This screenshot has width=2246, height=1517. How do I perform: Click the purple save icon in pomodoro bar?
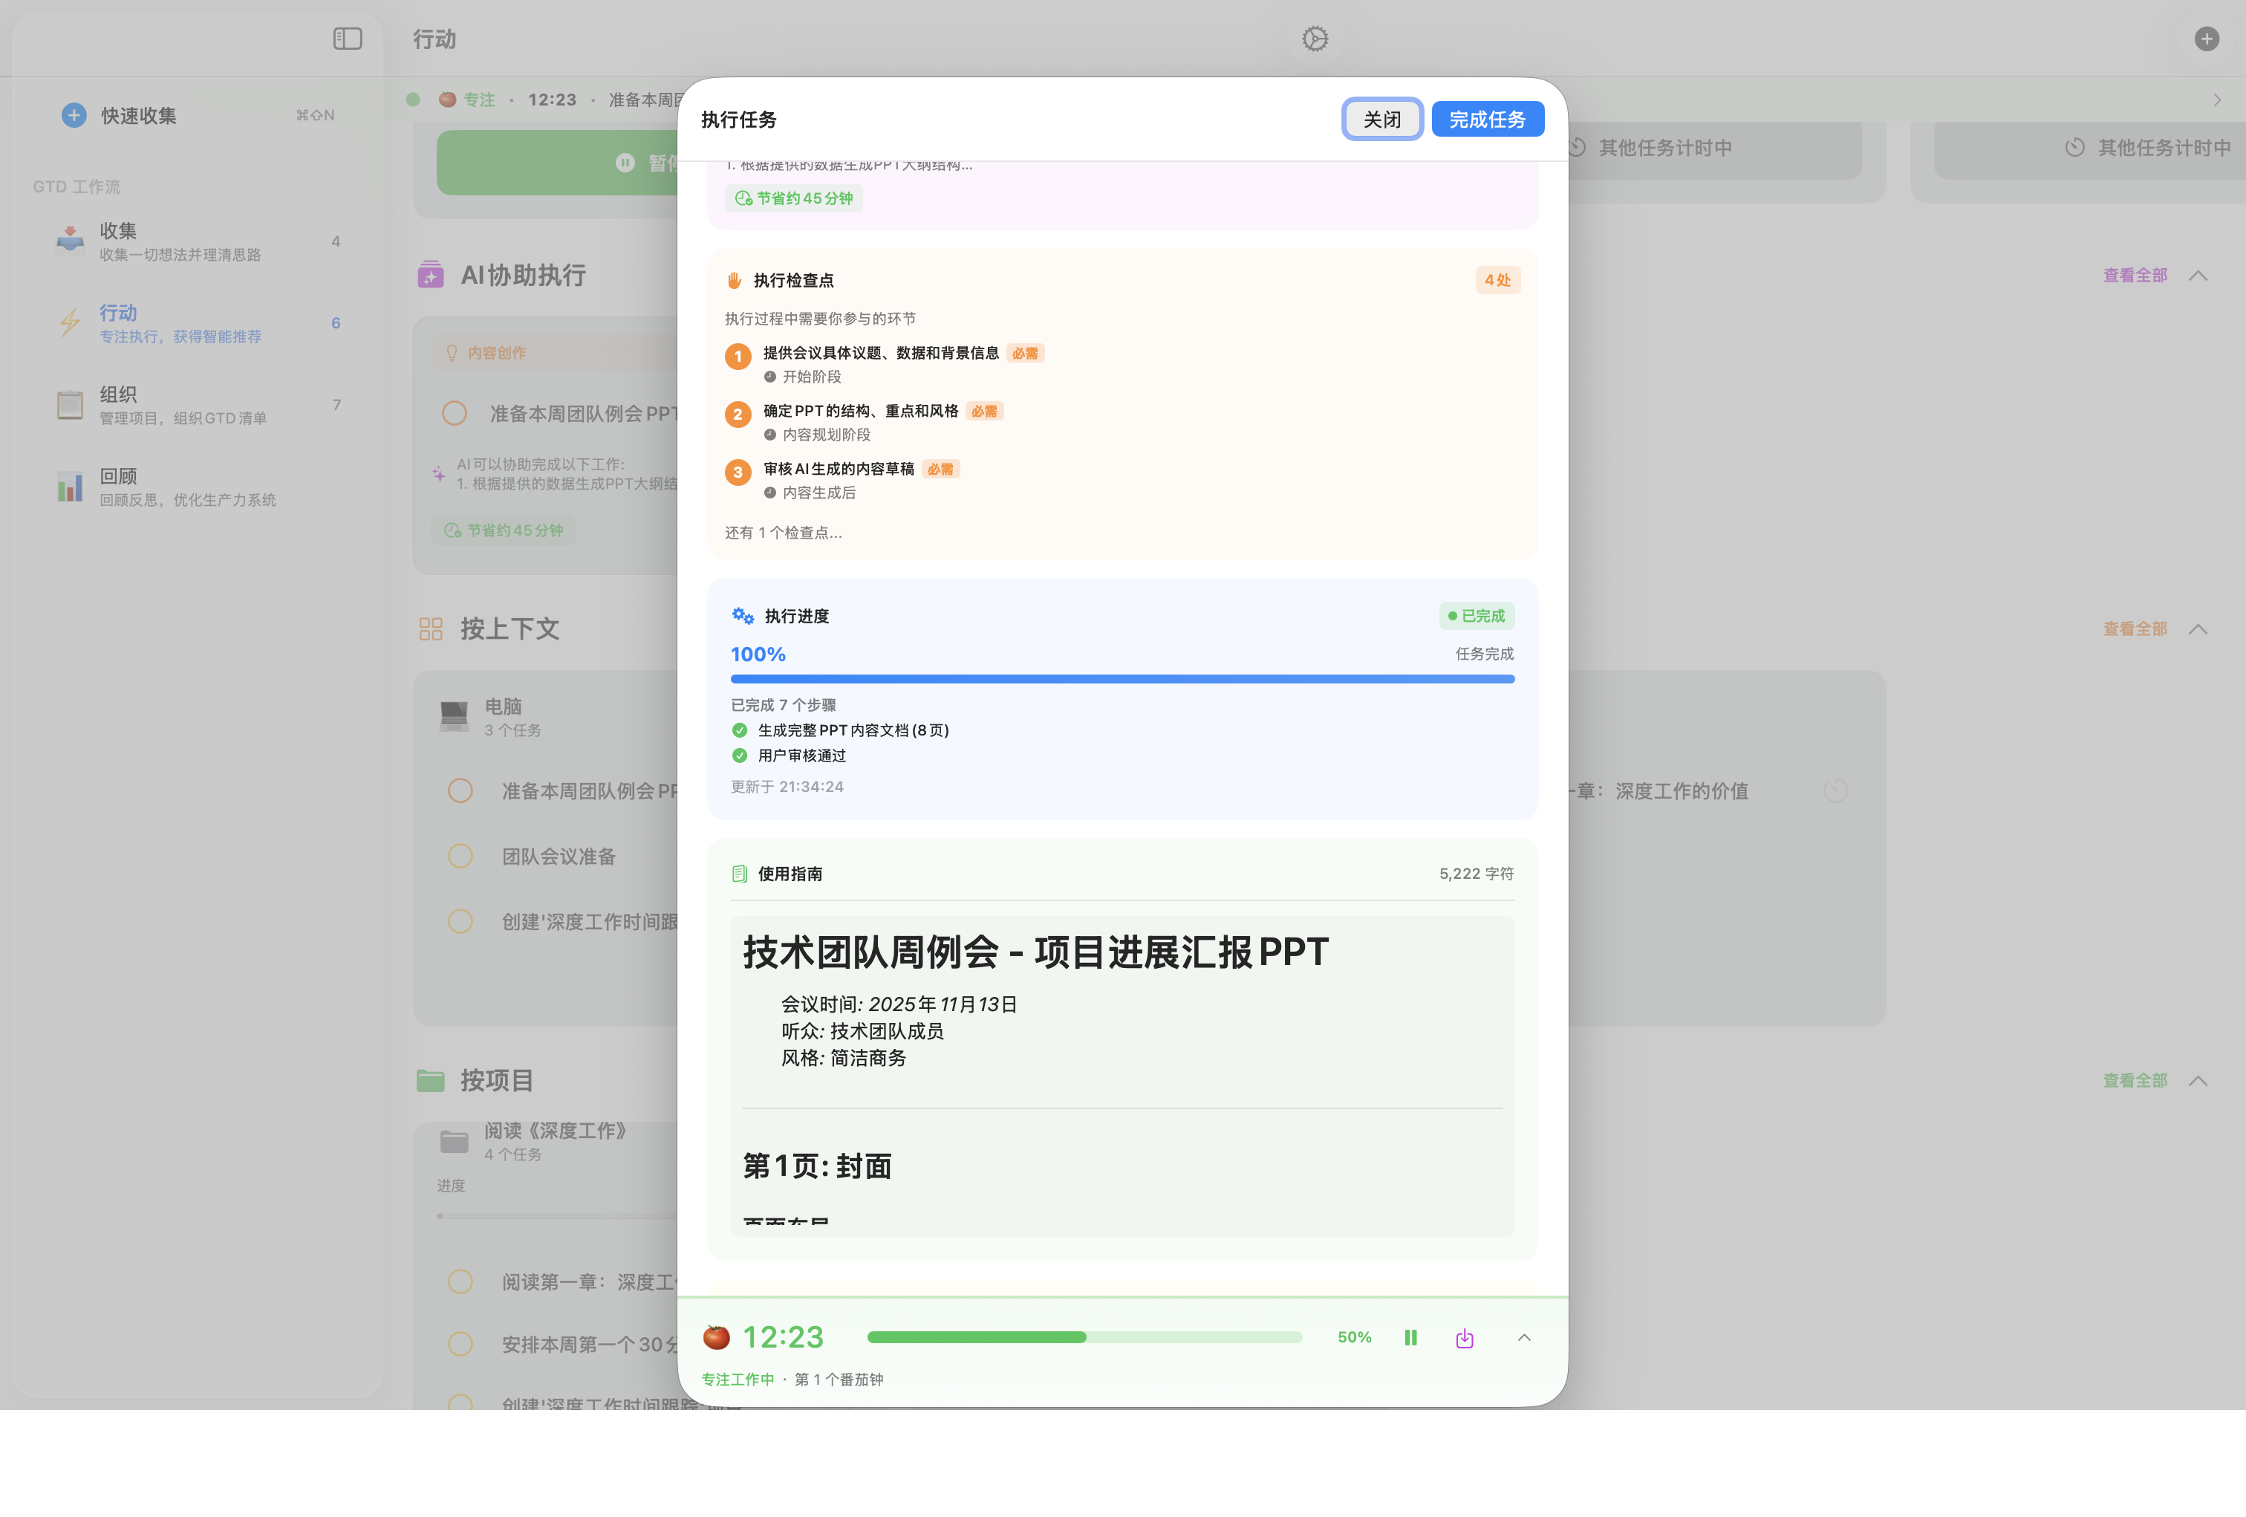point(1463,1337)
